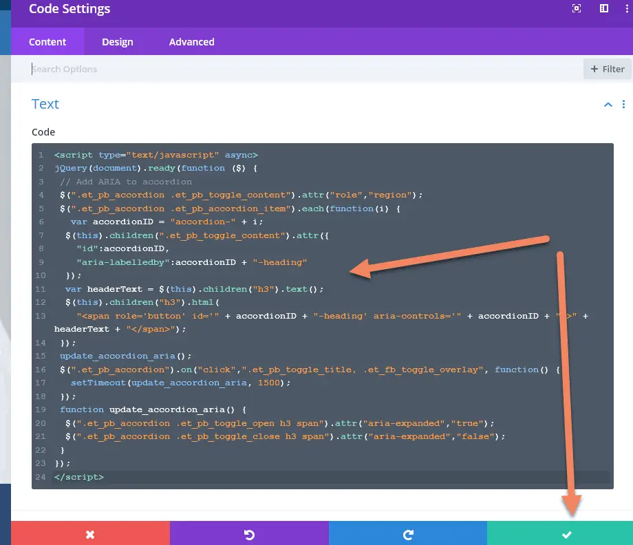633x545 pixels.
Task: Save settings using the green checkmark icon
Action: (x=566, y=534)
